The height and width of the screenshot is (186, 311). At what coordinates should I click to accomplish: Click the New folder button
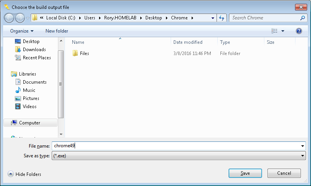point(57,31)
